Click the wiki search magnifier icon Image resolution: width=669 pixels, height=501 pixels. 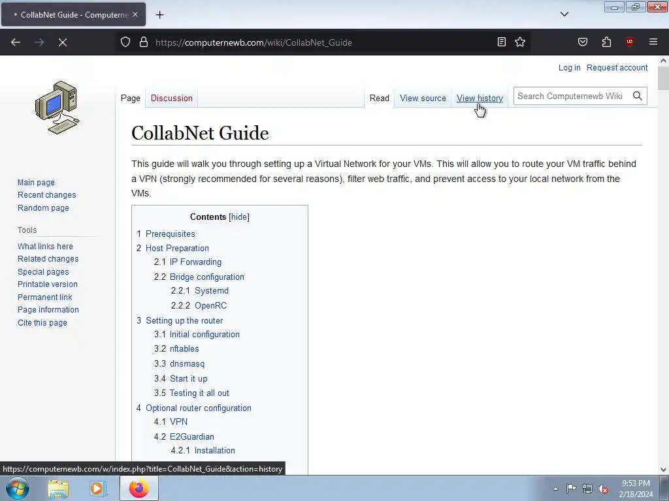pos(638,97)
